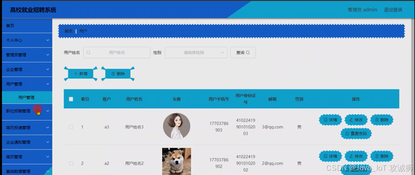
Task: Click the 高校就业招聘系统 title
Action: pyautogui.click(x=33, y=11)
